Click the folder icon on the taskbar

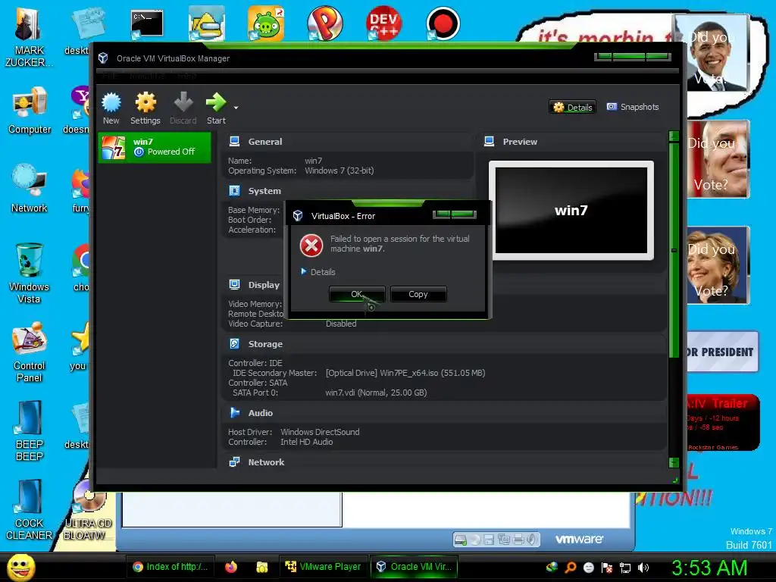click(x=261, y=567)
